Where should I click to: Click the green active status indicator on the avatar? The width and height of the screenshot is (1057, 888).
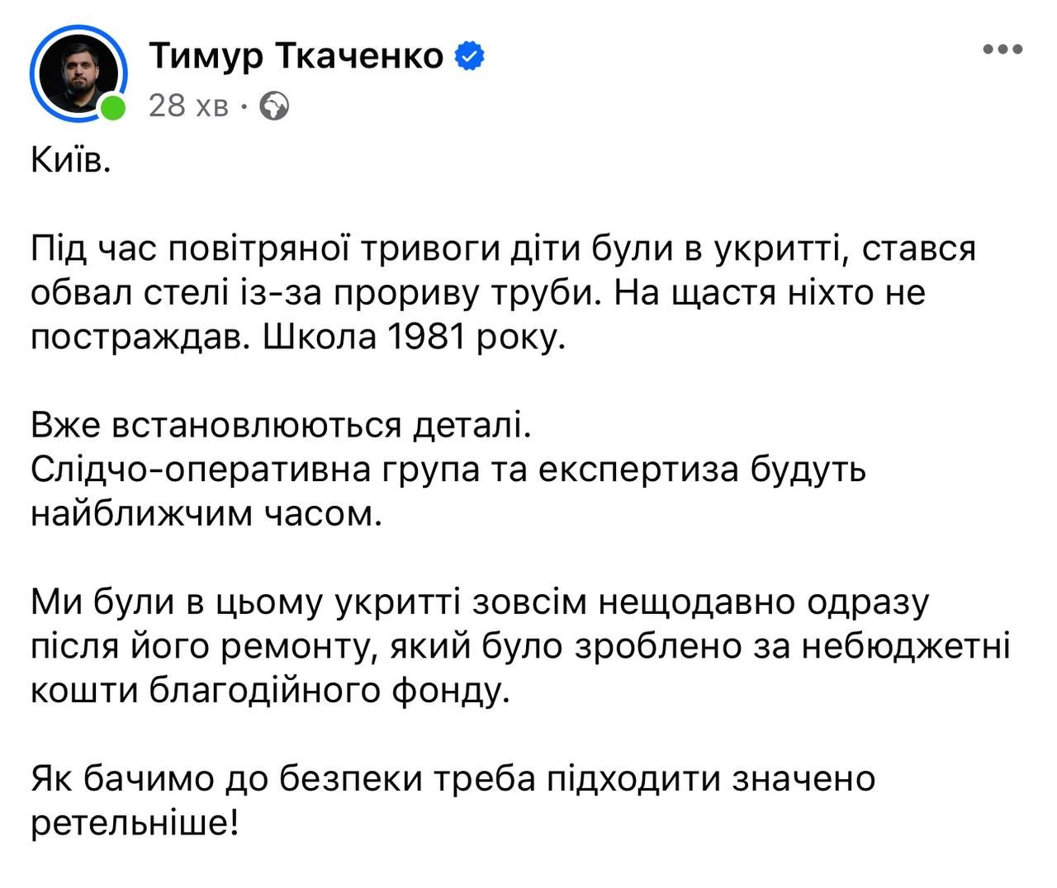tap(113, 106)
